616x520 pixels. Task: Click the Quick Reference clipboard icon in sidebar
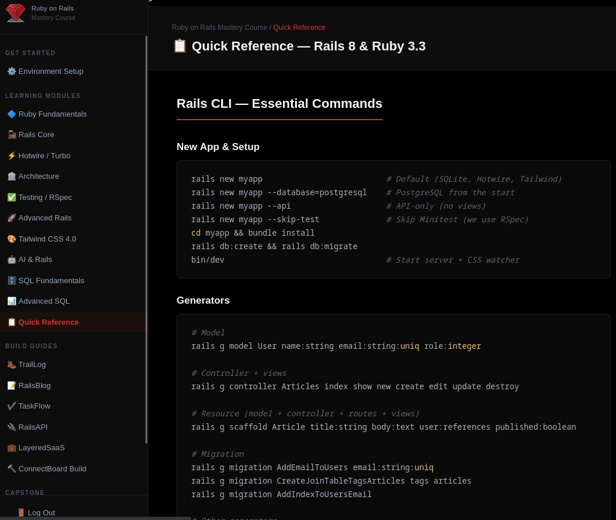coord(12,322)
